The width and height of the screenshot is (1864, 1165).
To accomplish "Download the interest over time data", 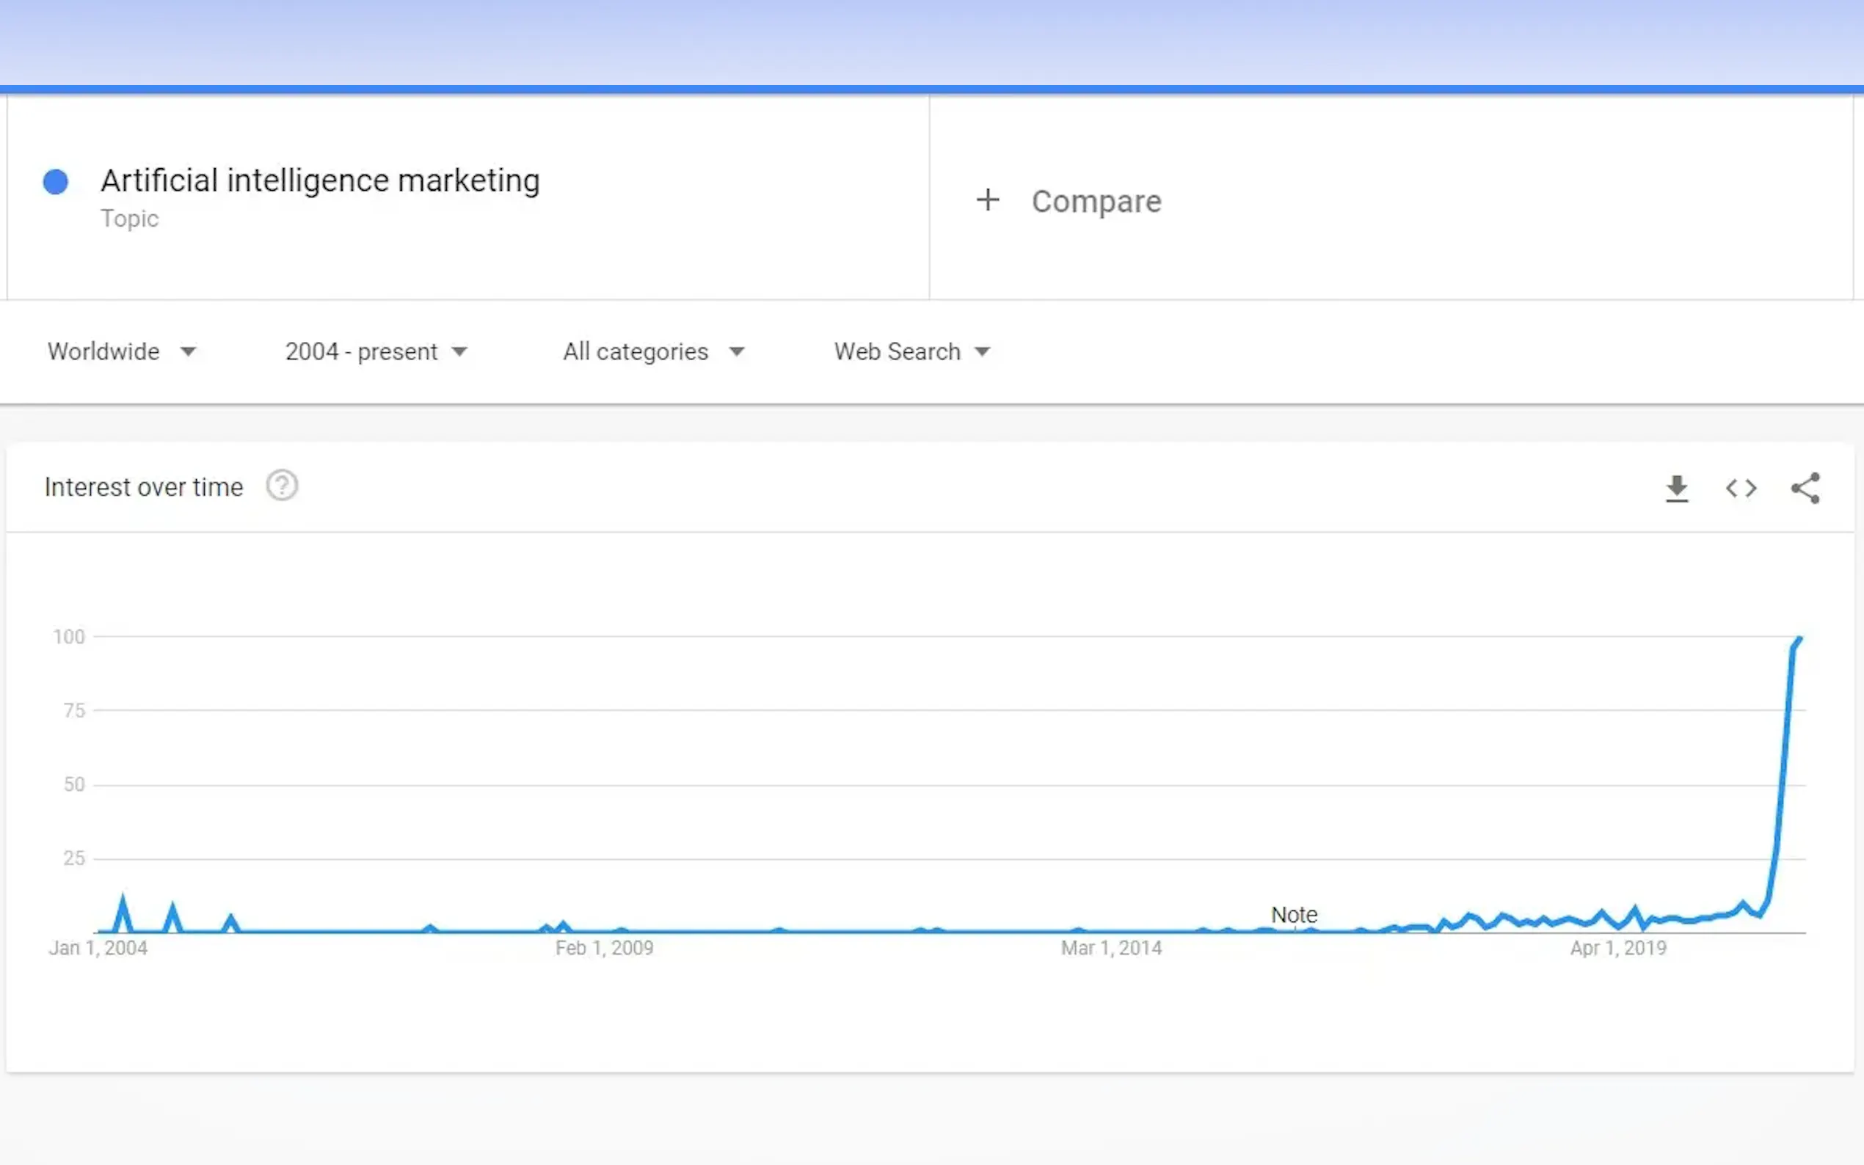I will [x=1677, y=489].
